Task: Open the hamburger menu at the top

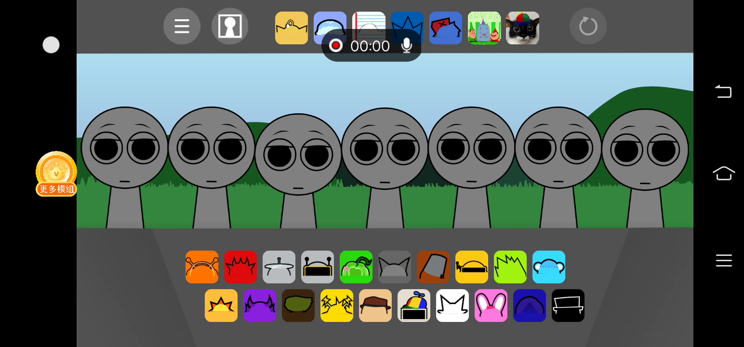Action: tap(182, 26)
